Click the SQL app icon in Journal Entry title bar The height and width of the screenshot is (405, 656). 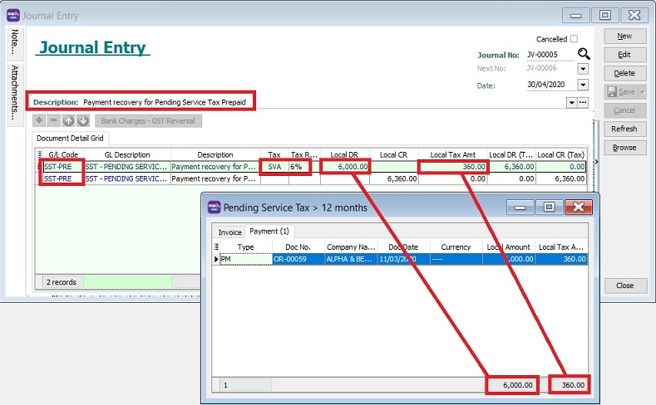13,16
